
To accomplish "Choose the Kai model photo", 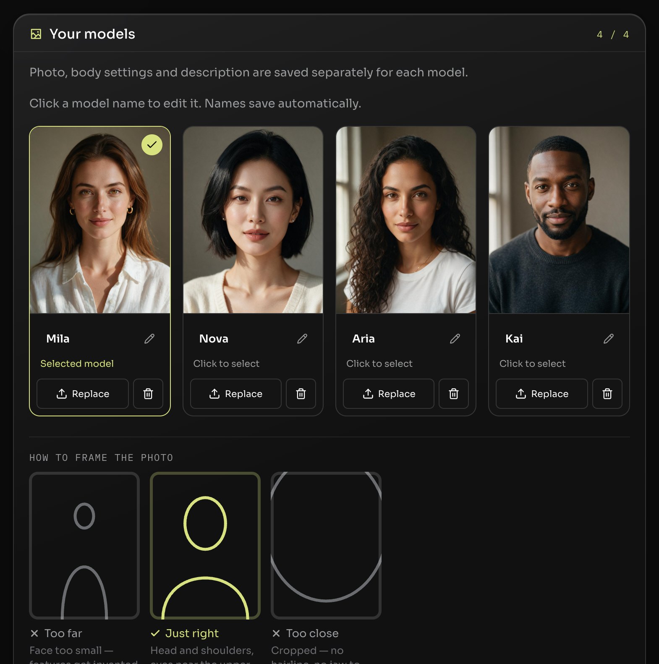I will click(559, 220).
